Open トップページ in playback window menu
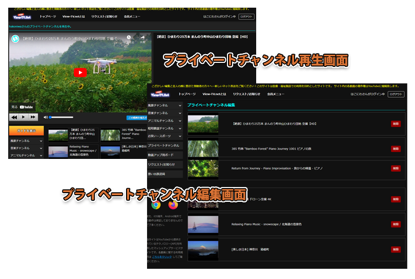Screen dimensions: 415x279 point(48,16)
